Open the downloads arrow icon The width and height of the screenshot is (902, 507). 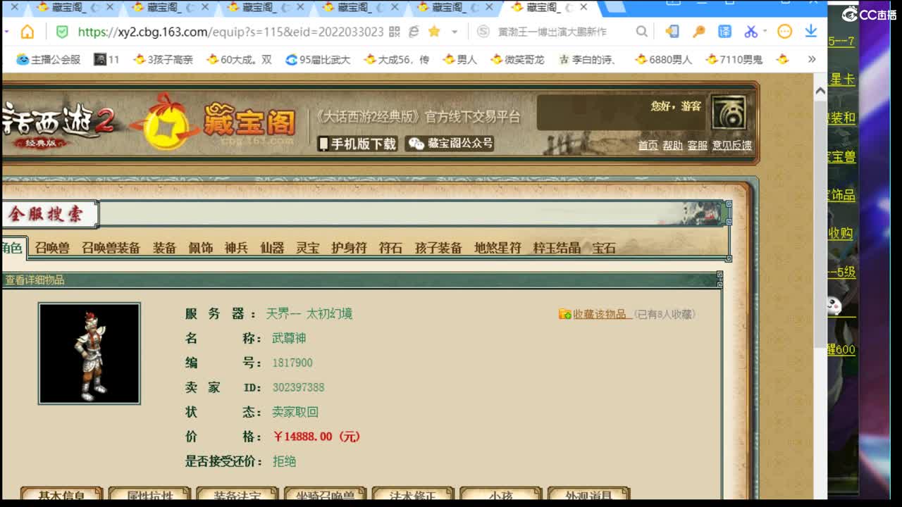point(811,32)
